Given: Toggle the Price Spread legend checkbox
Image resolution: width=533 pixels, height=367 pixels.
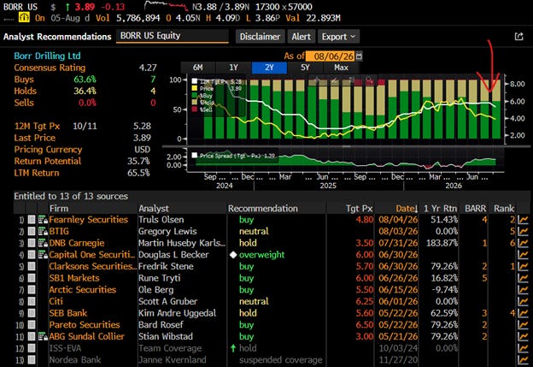Looking at the screenshot, I should coord(195,155).
